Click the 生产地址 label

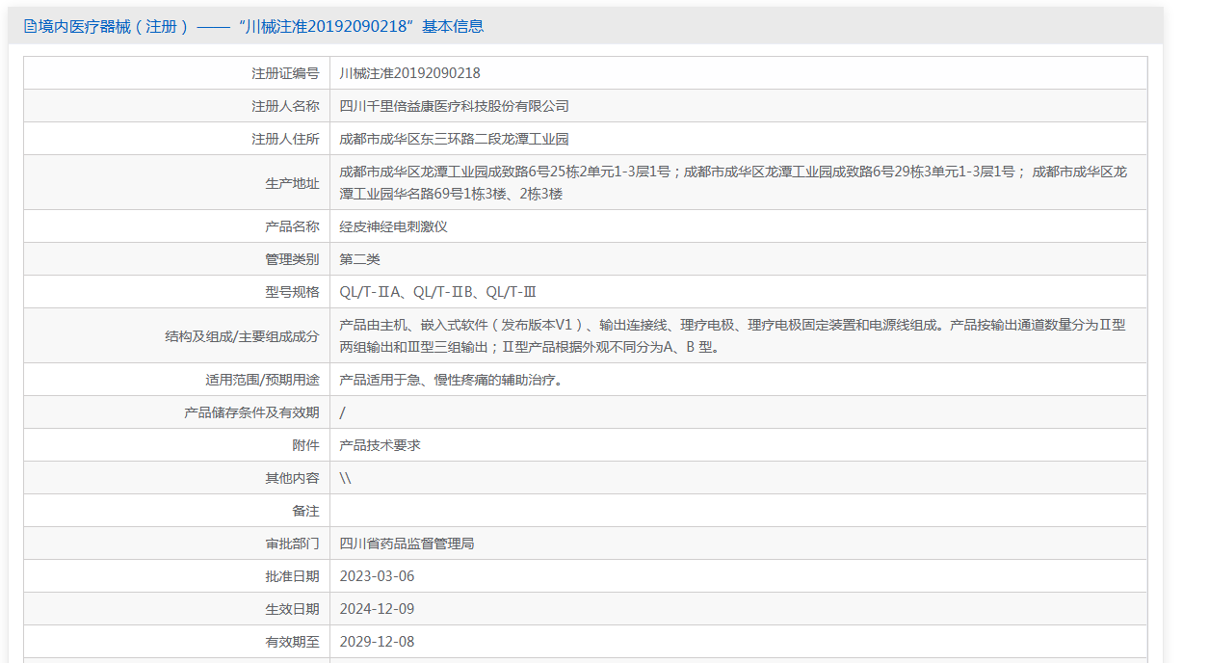click(x=292, y=183)
